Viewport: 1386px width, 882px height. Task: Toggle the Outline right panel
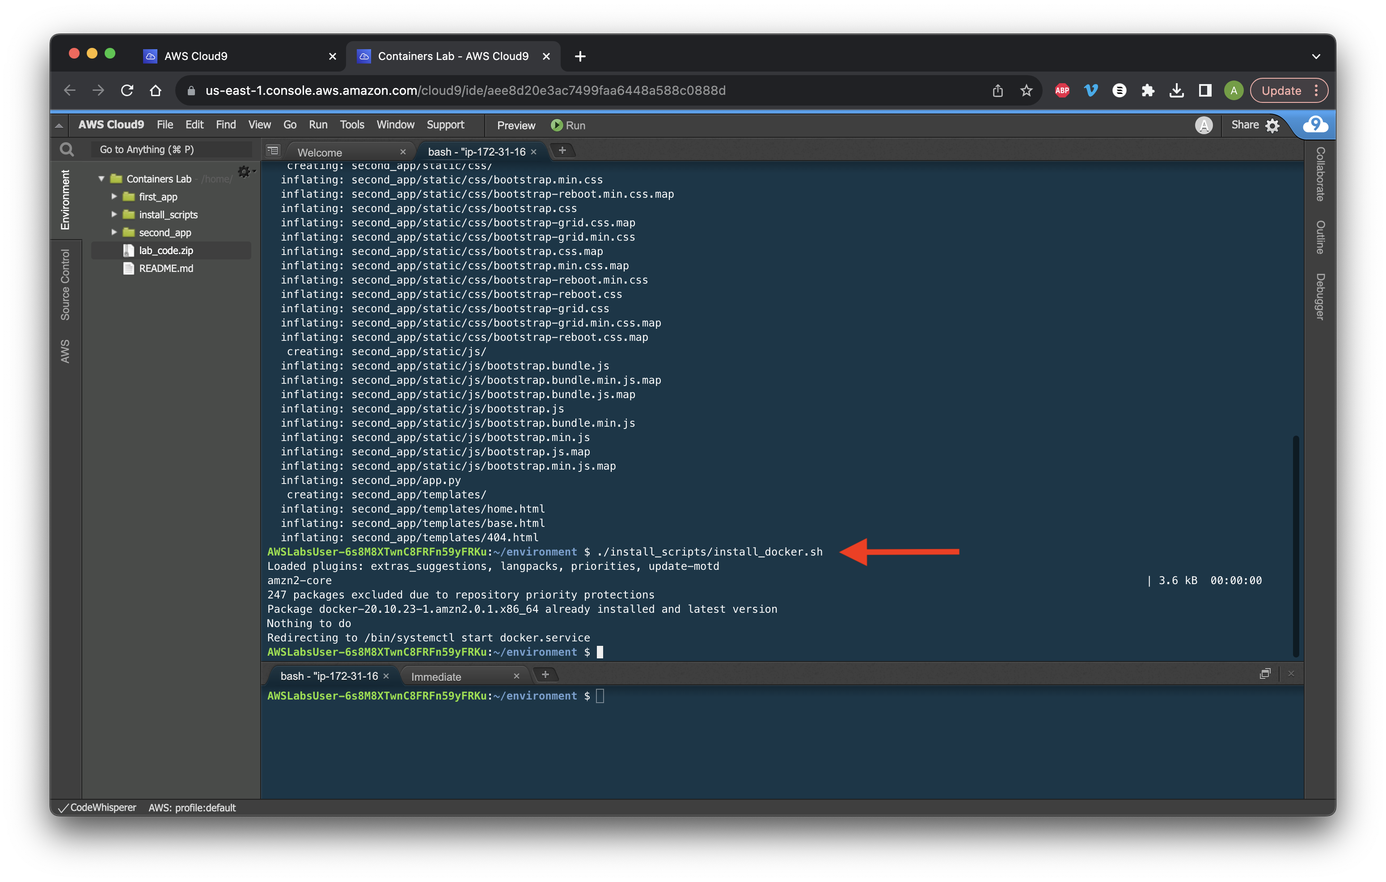pyautogui.click(x=1320, y=237)
